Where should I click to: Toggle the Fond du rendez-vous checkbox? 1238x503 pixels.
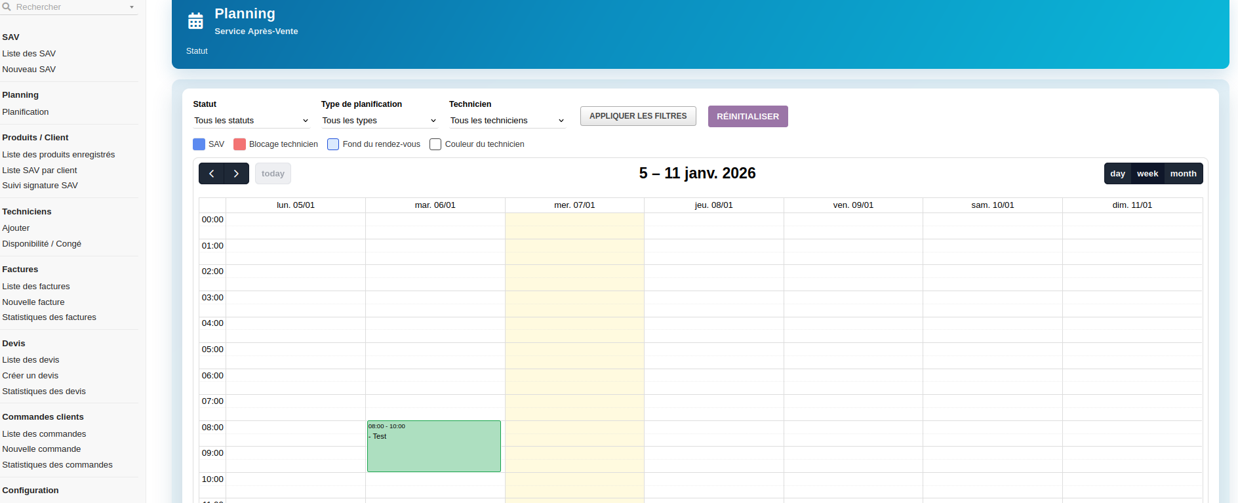tap(333, 144)
